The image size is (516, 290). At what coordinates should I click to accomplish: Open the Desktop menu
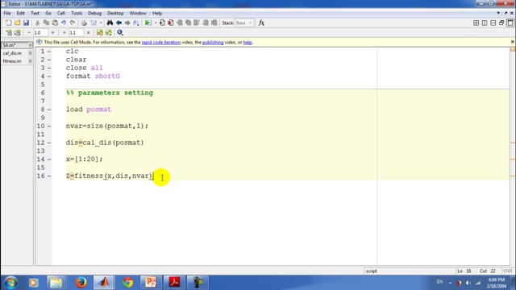point(115,13)
